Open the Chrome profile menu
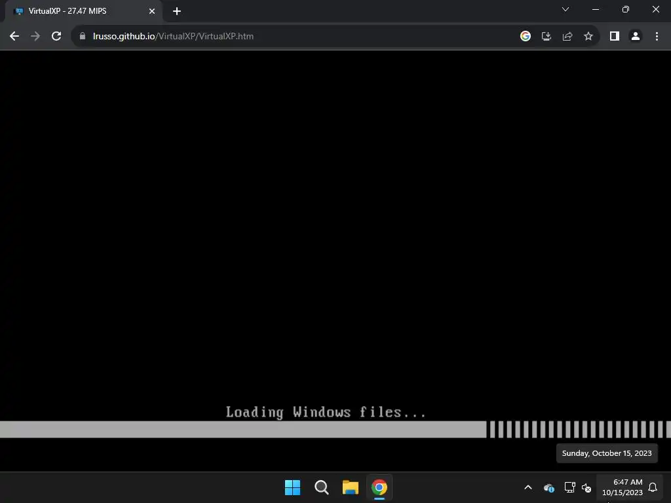Screen dimensions: 671x503 tap(636, 37)
